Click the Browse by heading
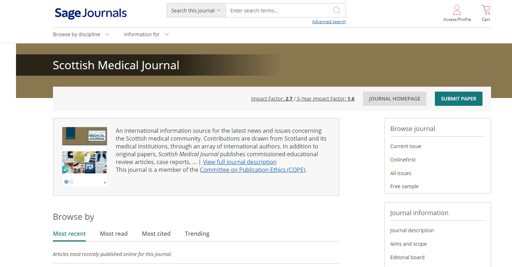This screenshot has height=267, width=512. (x=74, y=217)
